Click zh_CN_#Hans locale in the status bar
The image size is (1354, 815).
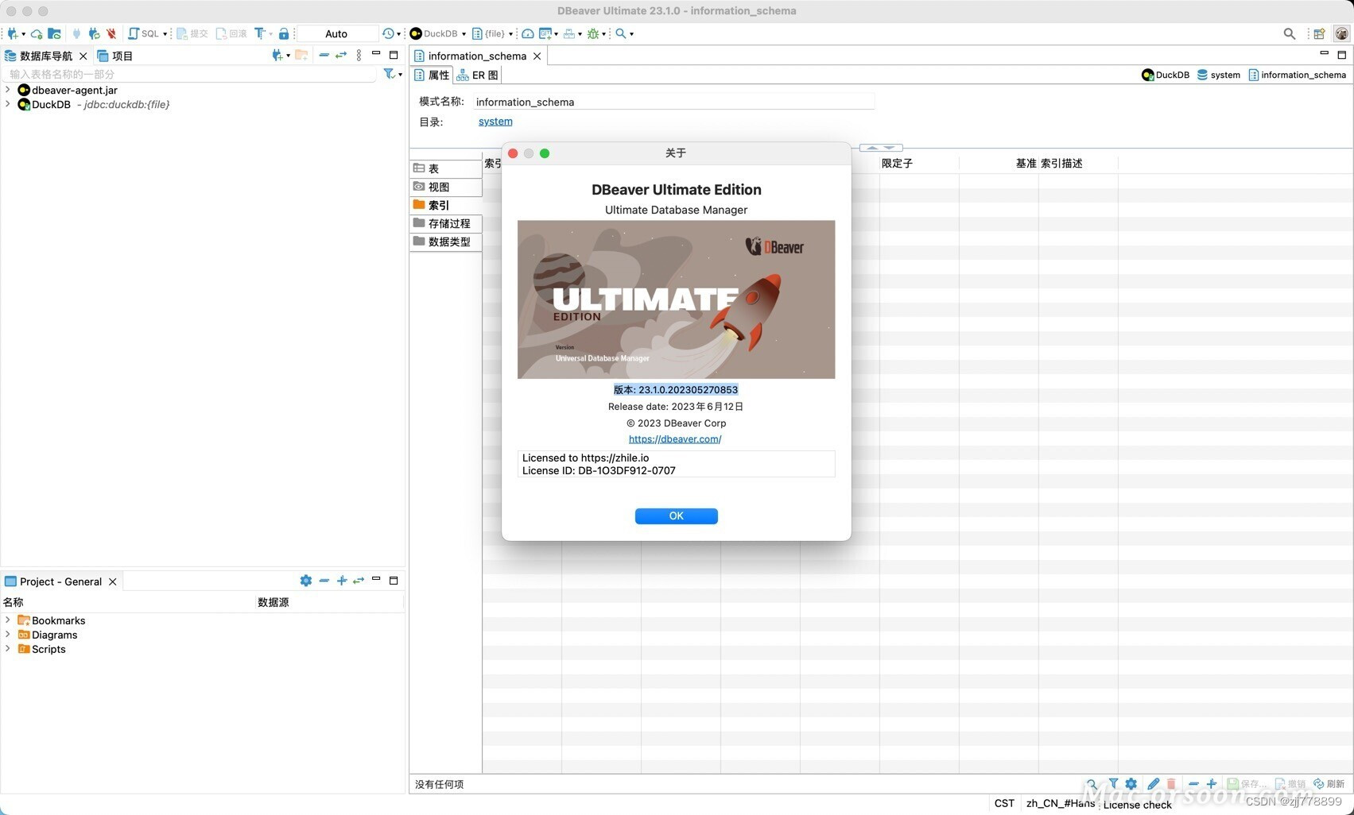[x=1061, y=803]
